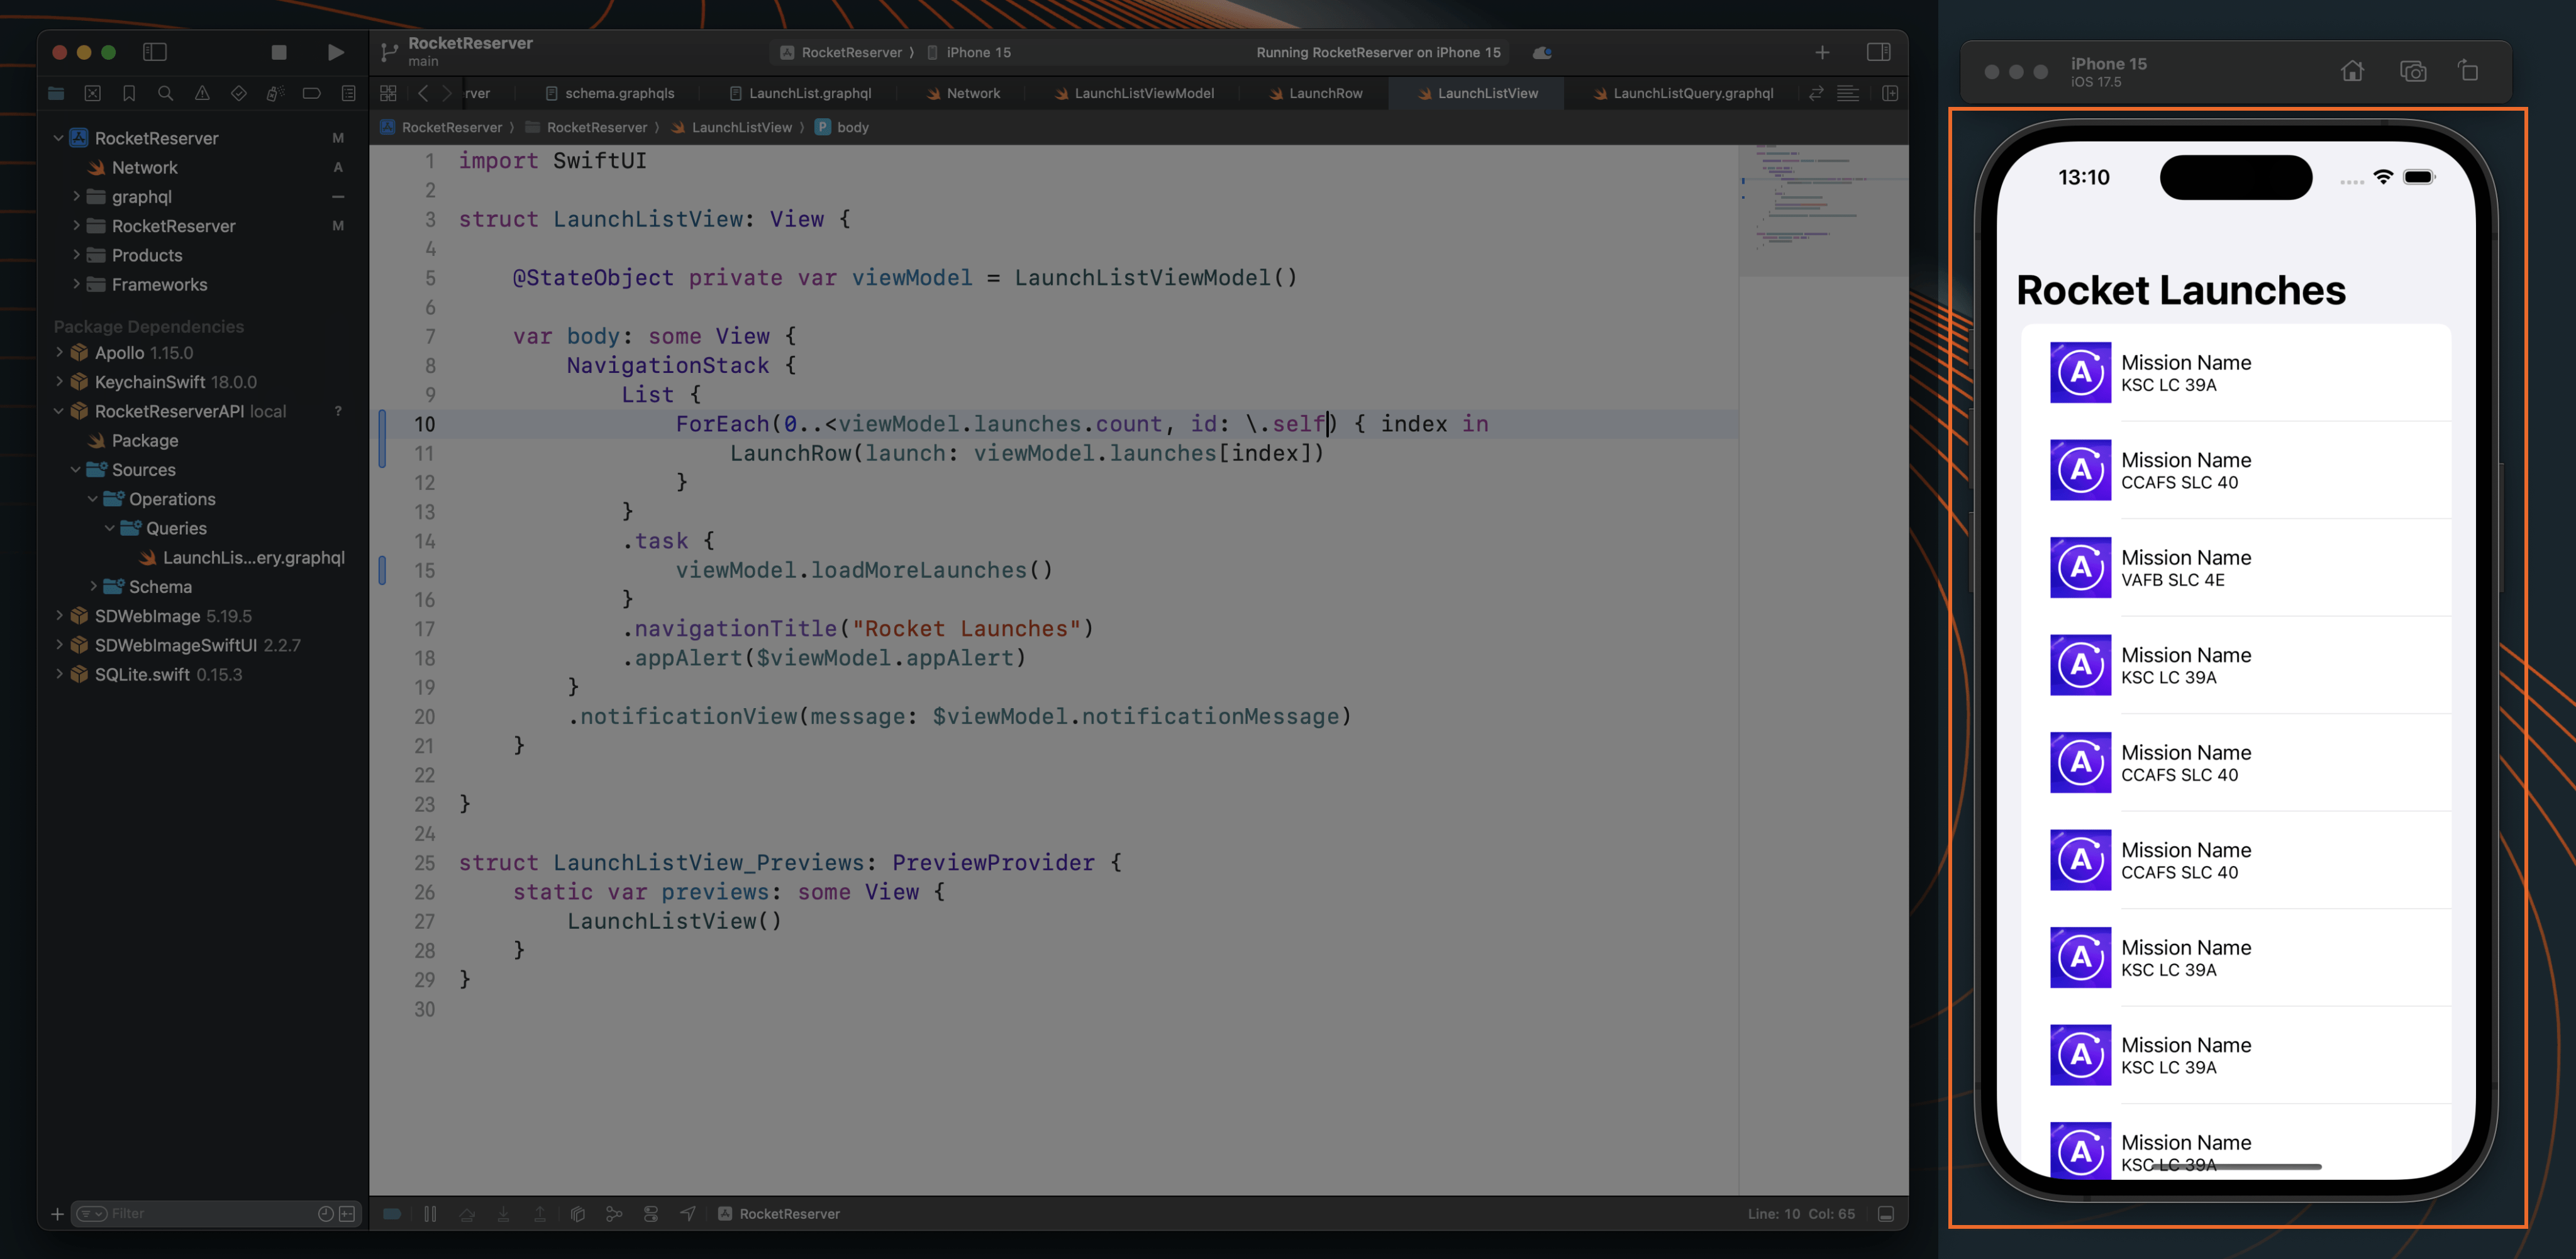Collapse the RocketReserverAPI package tree

[58, 411]
